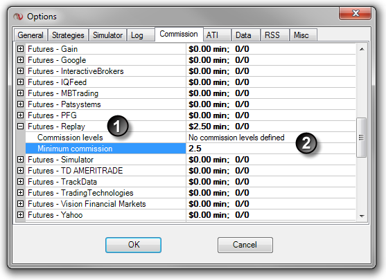This screenshot has height=280, width=386.
Task: Select the 'Futures - Patsystems' label
Action: (x=64, y=104)
